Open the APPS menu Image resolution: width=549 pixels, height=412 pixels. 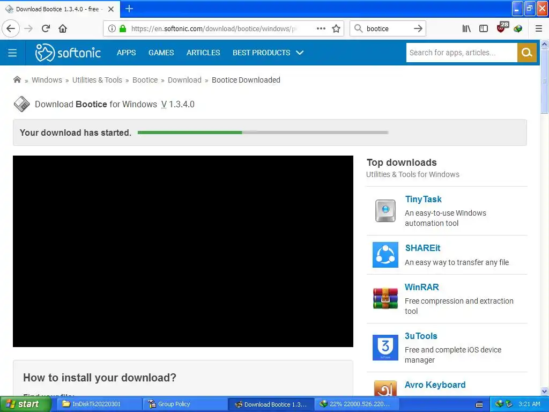(x=127, y=53)
